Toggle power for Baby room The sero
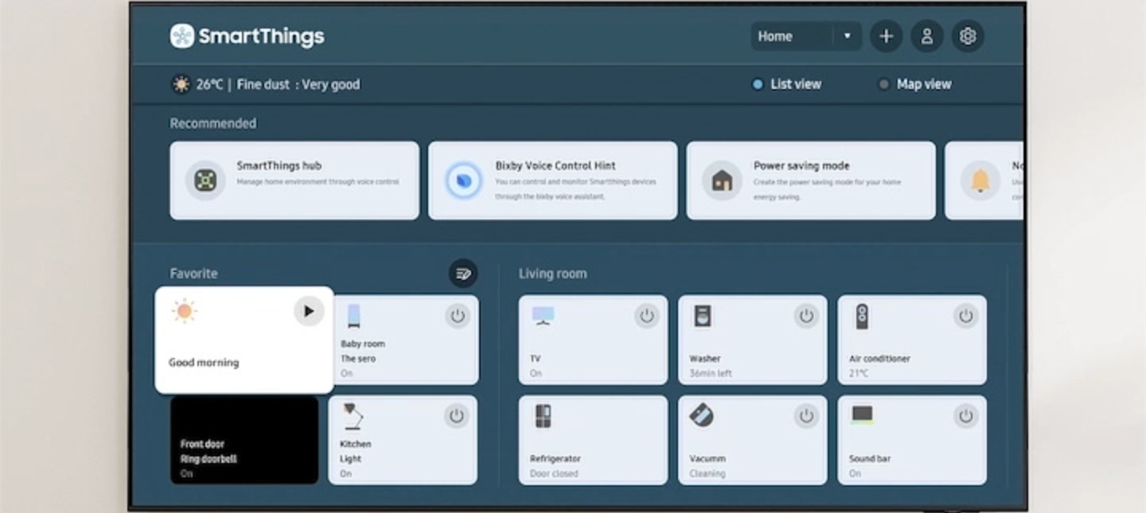Image resolution: width=1146 pixels, height=513 pixels. point(457,316)
